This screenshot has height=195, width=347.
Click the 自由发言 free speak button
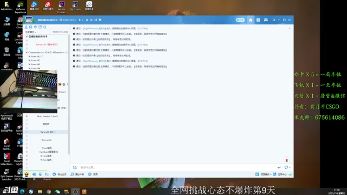pyautogui.click(x=60, y=174)
